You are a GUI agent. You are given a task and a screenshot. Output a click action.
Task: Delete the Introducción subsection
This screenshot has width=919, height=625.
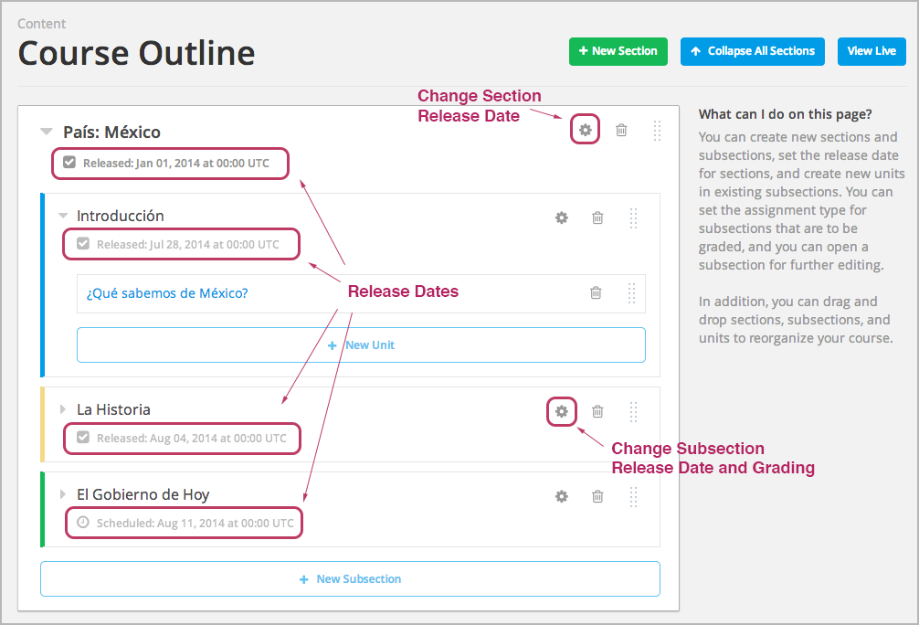click(x=597, y=218)
